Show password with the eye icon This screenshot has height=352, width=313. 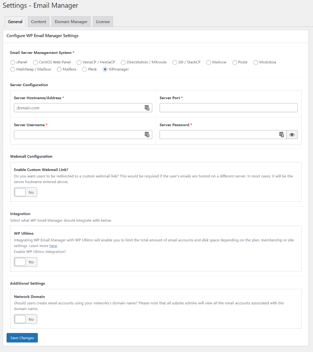292,135
